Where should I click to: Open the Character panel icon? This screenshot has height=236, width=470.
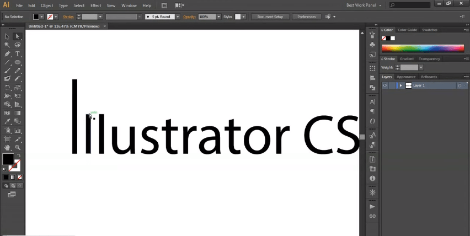pos(372,102)
